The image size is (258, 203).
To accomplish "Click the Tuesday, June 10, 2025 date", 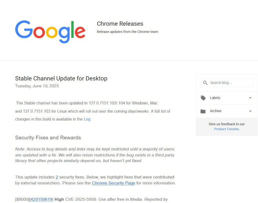I will [37, 86].
